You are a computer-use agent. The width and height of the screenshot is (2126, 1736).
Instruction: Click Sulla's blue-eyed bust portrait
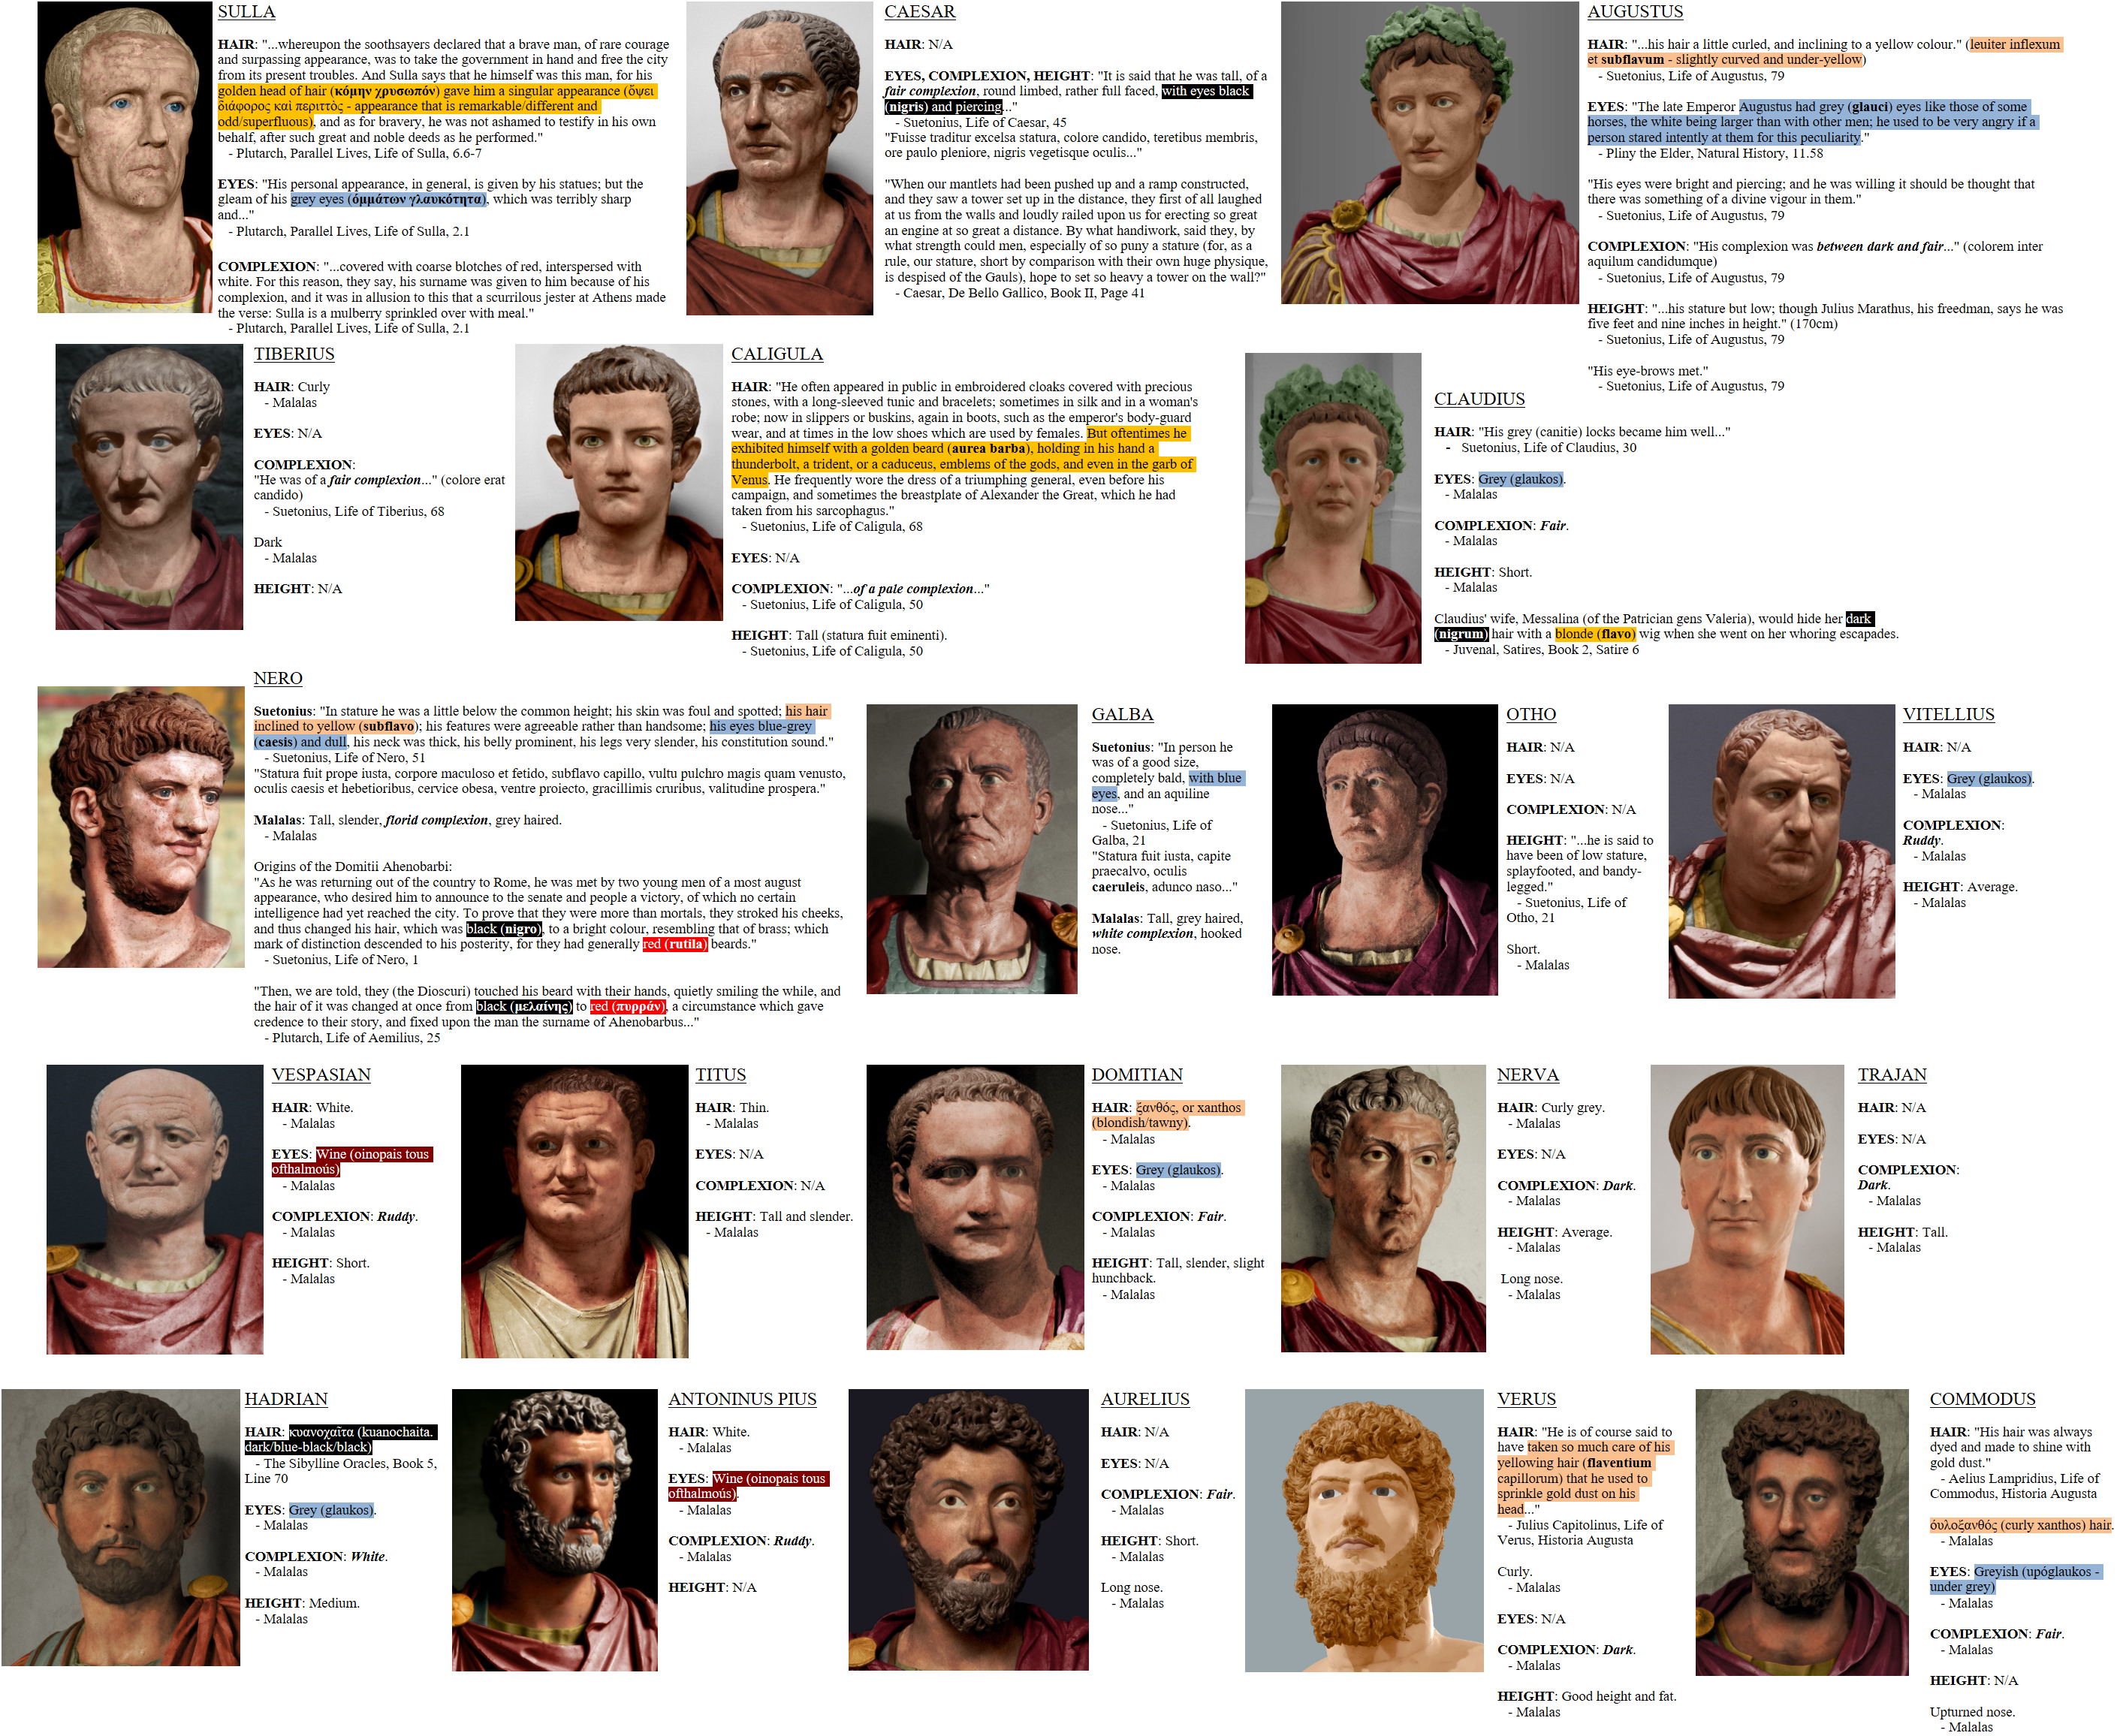[x=124, y=158]
